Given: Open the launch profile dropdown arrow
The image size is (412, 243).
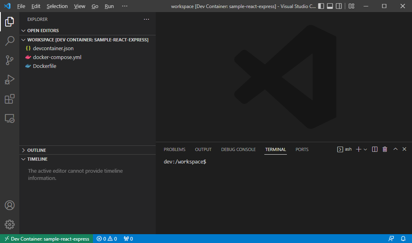Looking at the screenshot, I should coord(365,149).
